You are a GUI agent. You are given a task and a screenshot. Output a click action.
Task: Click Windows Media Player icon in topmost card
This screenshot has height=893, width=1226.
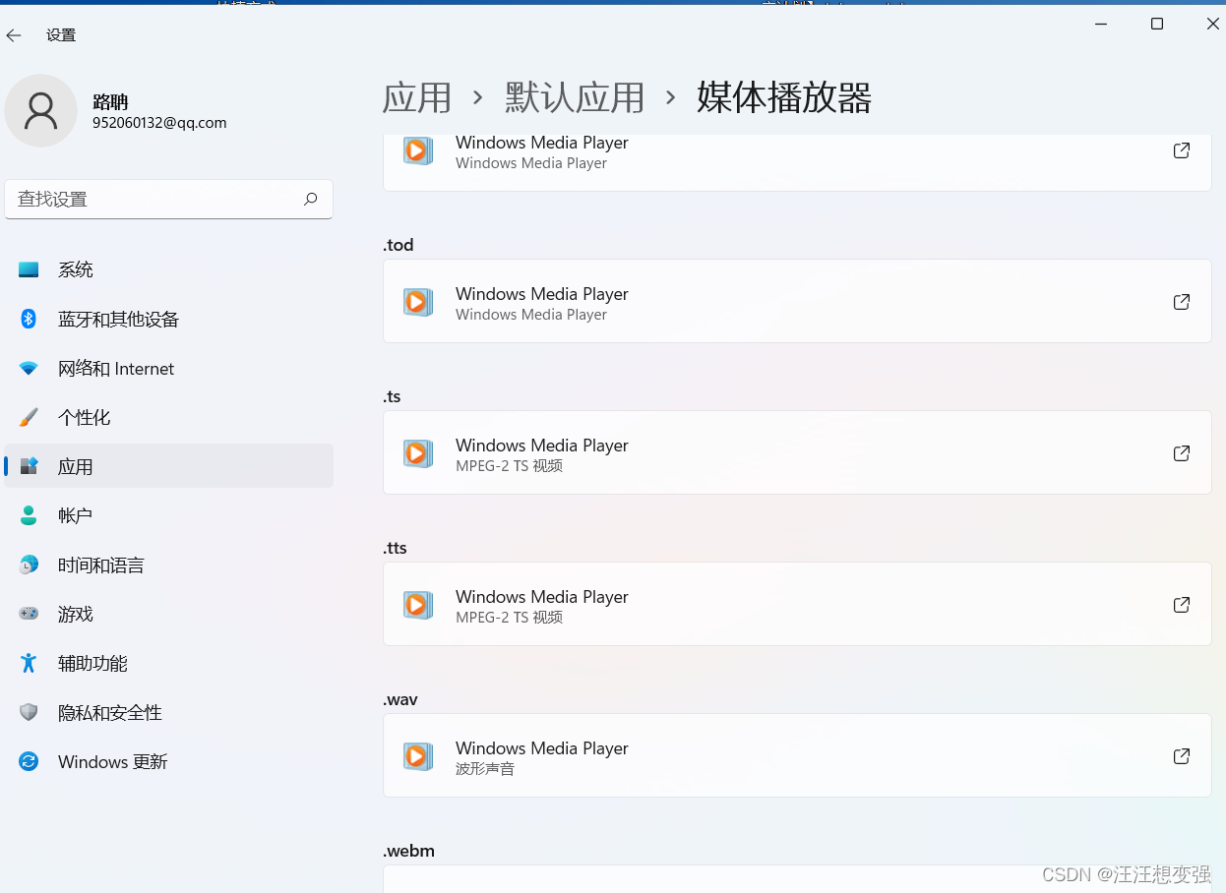point(417,150)
